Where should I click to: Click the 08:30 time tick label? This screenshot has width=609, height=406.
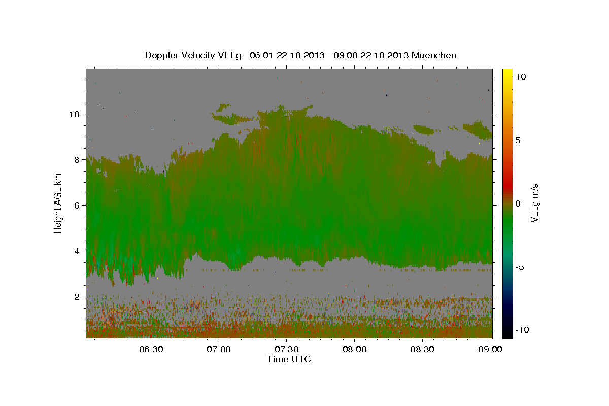(x=423, y=350)
